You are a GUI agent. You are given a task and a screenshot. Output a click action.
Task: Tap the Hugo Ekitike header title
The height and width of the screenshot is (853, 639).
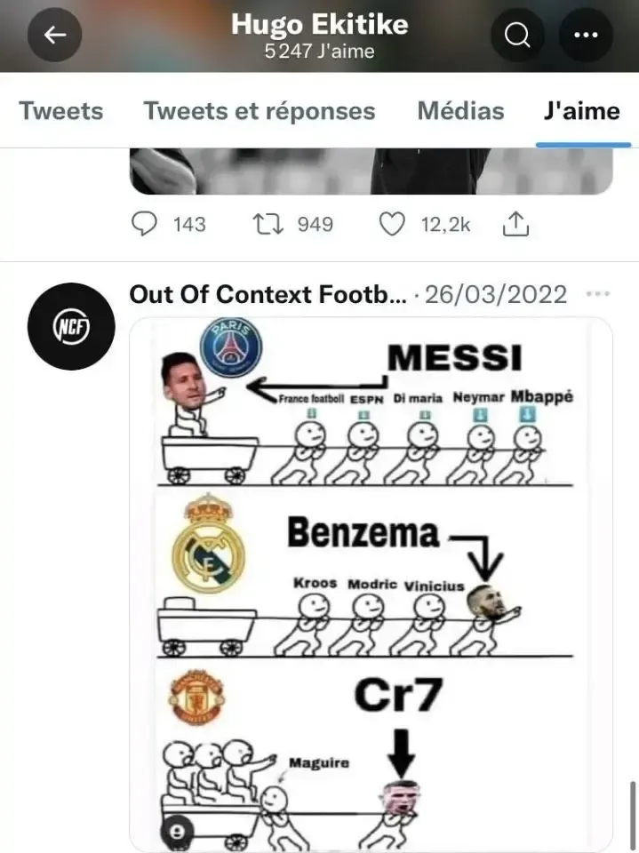(319, 25)
